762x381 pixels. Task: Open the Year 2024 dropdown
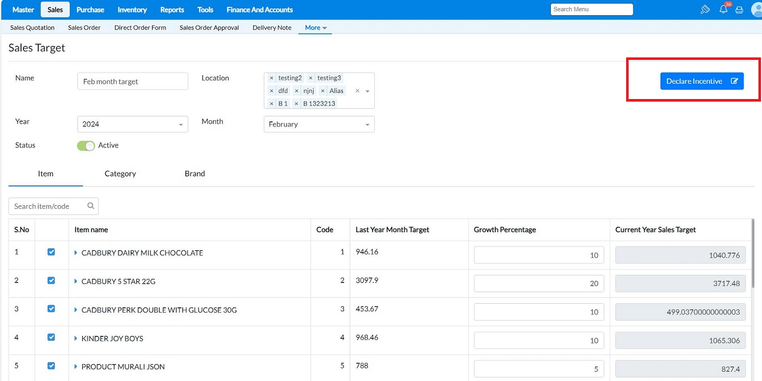pos(133,125)
